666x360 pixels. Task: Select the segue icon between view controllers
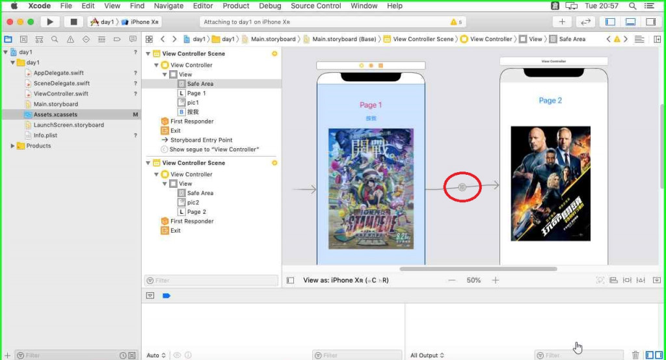click(462, 186)
